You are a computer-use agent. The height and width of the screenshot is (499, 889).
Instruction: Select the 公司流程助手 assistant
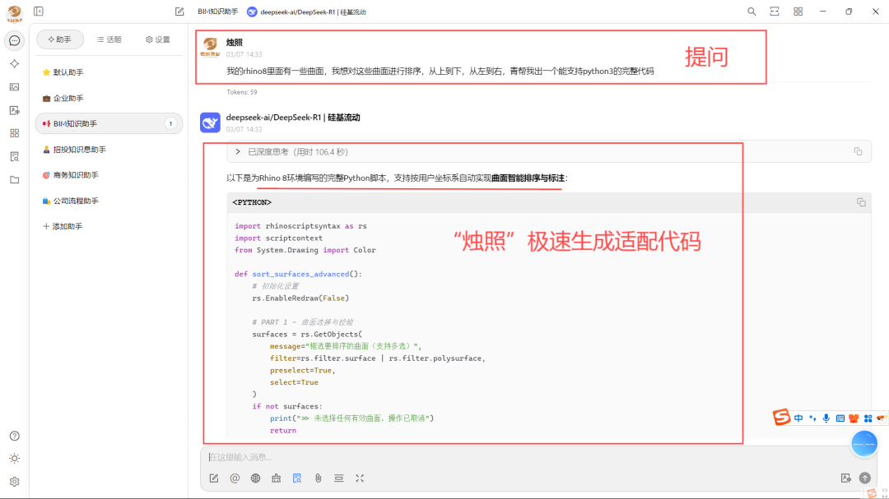[109, 201]
